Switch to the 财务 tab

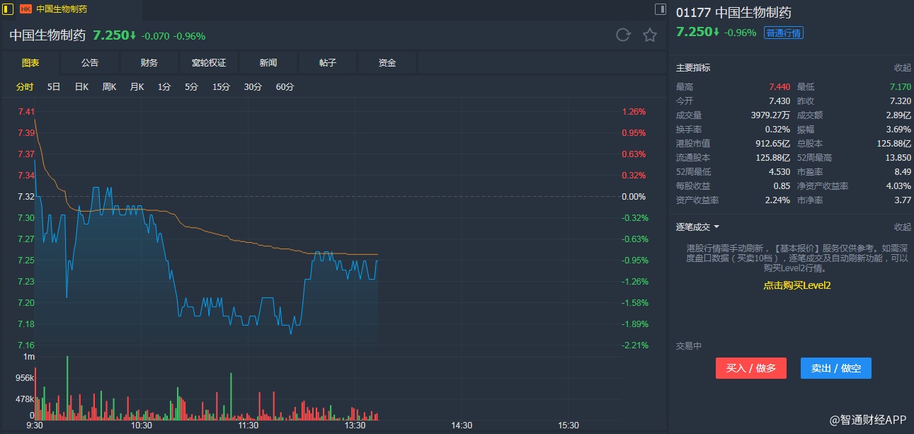click(149, 63)
